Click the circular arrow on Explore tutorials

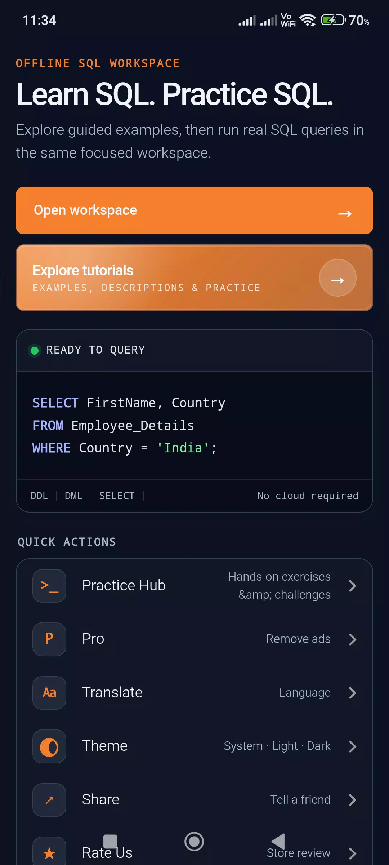(x=337, y=278)
